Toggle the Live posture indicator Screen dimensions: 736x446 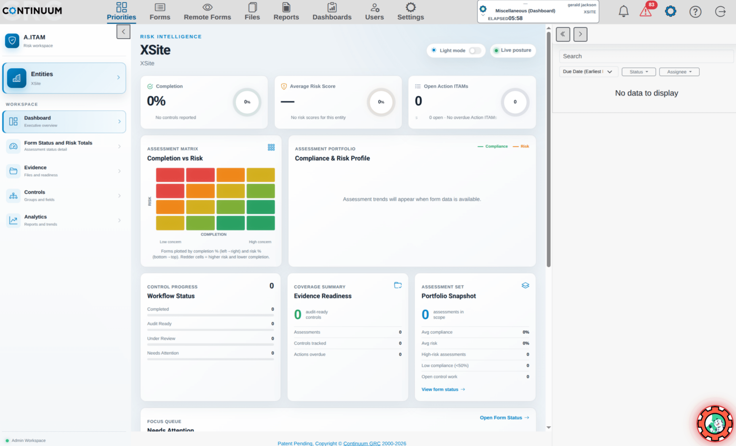click(x=513, y=51)
